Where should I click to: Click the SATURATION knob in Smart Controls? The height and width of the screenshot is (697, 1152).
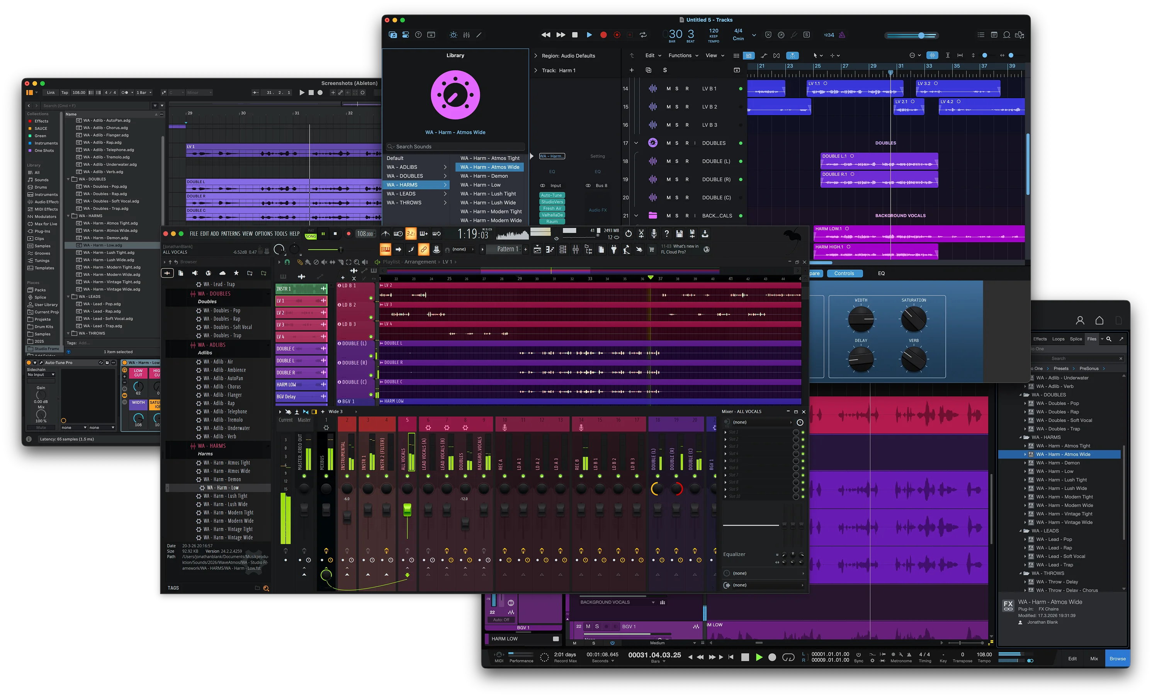(913, 319)
